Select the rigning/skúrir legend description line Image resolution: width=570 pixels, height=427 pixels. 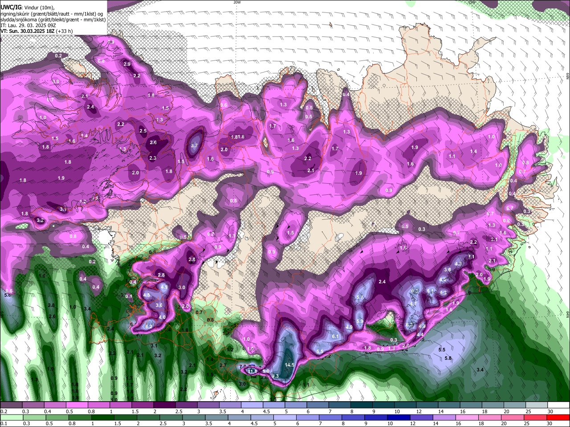click(53, 13)
